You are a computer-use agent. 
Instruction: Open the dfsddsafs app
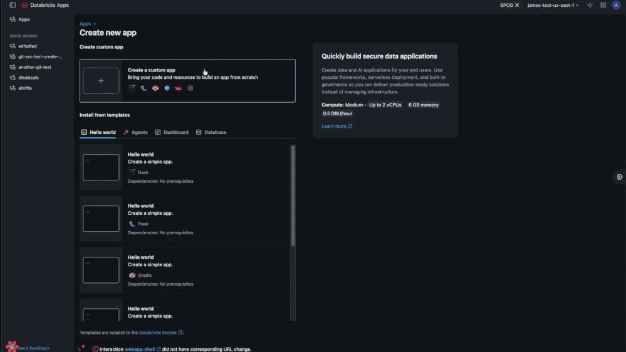pyautogui.click(x=28, y=78)
